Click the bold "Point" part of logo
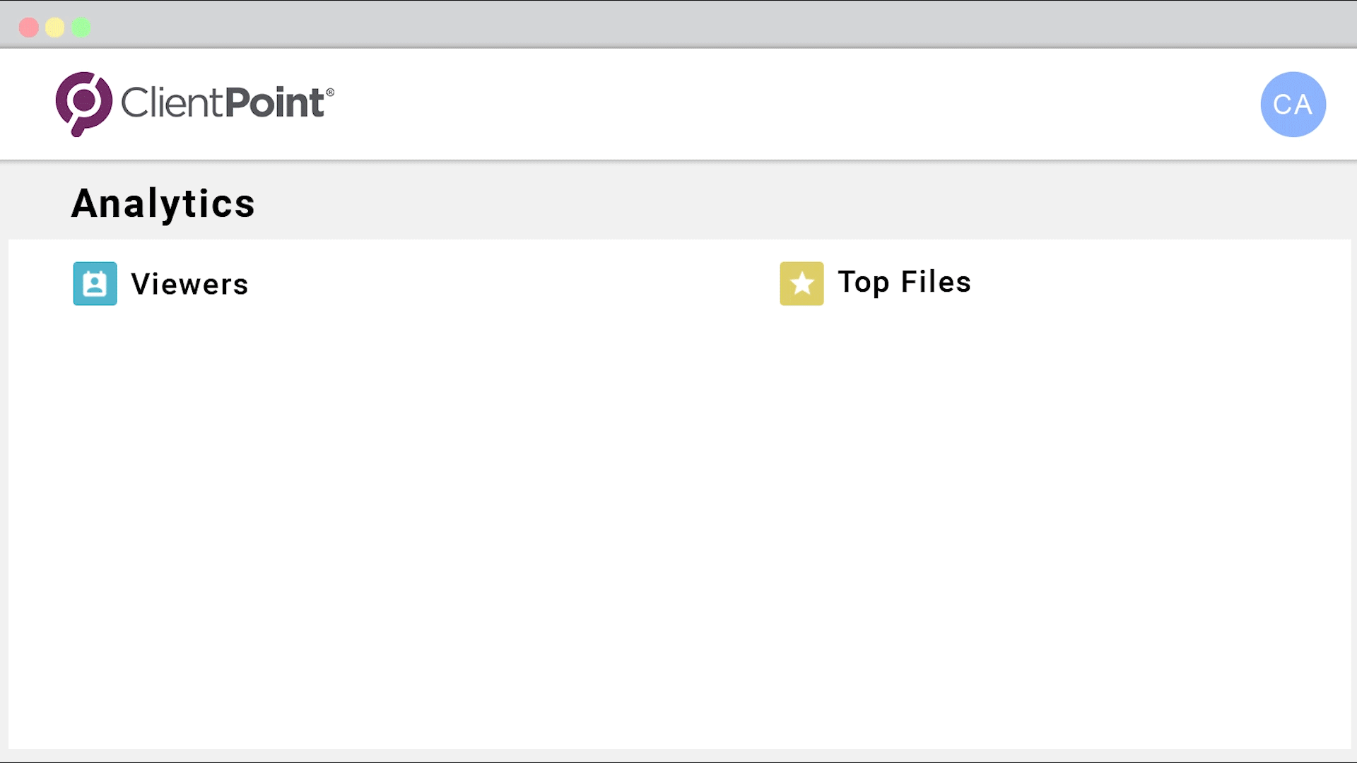 tap(274, 103)
